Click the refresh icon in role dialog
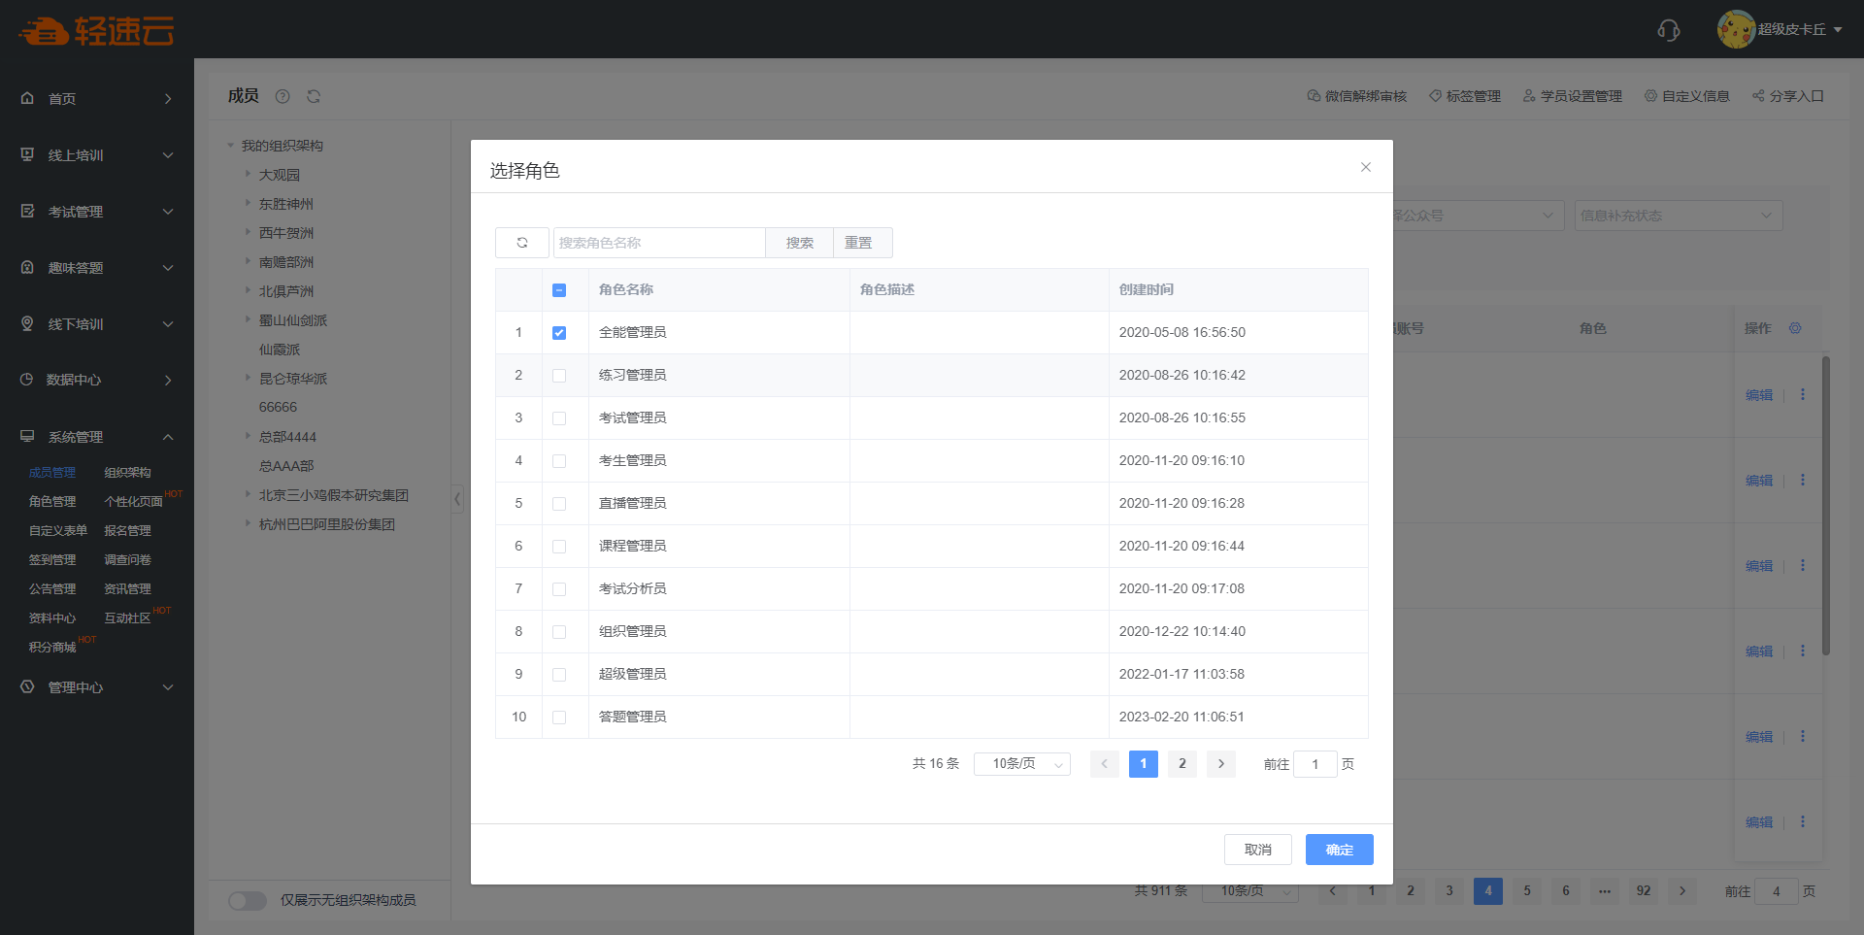1864x935 pixels. [x=522, y=243]
